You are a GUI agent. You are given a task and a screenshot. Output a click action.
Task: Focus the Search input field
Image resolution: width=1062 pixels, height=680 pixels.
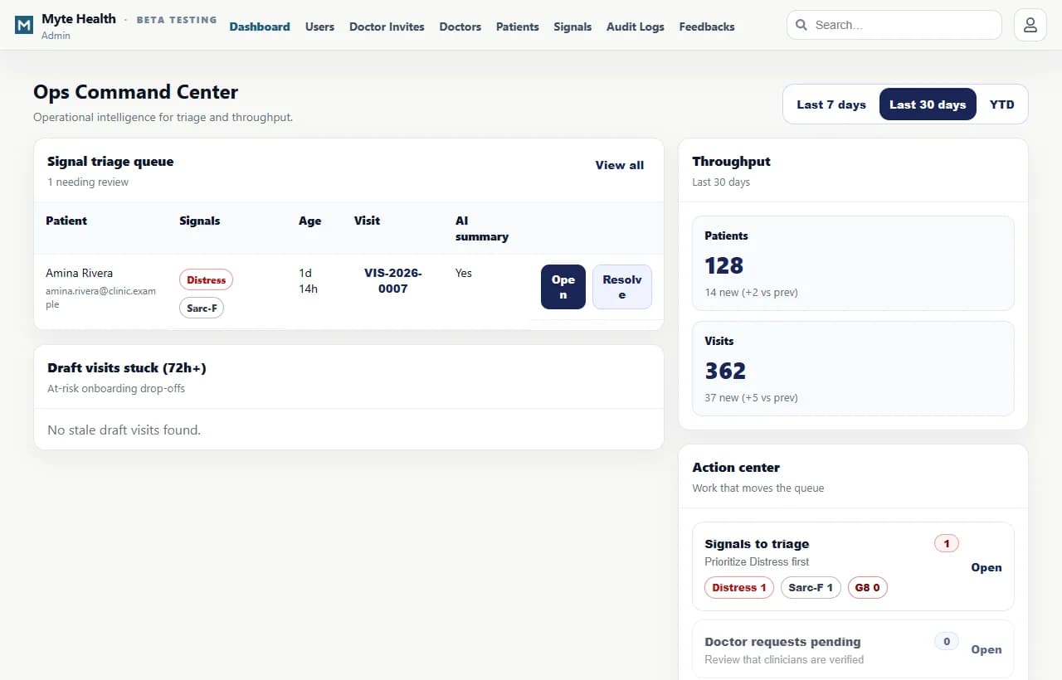point(894,25)
